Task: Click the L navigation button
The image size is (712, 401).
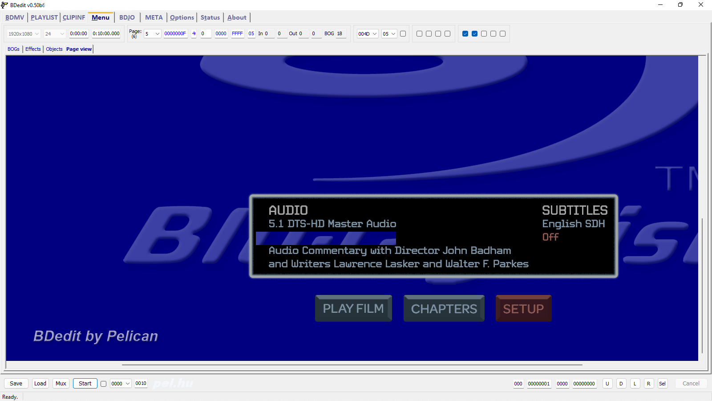Action: tap(635, 384)
